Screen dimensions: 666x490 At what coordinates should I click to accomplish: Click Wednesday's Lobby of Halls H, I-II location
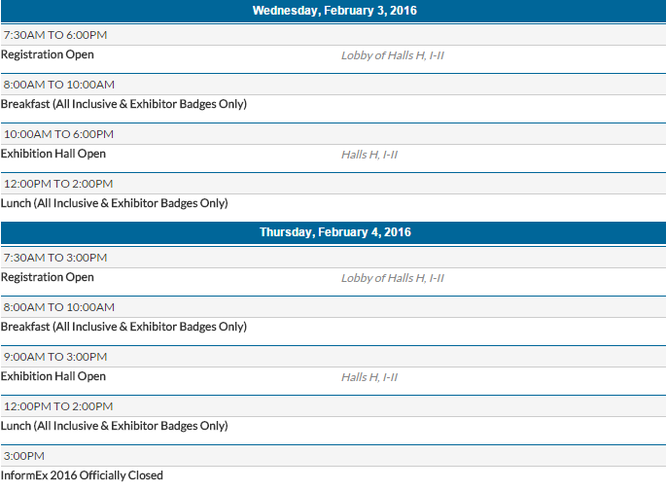tap(392, 55)
